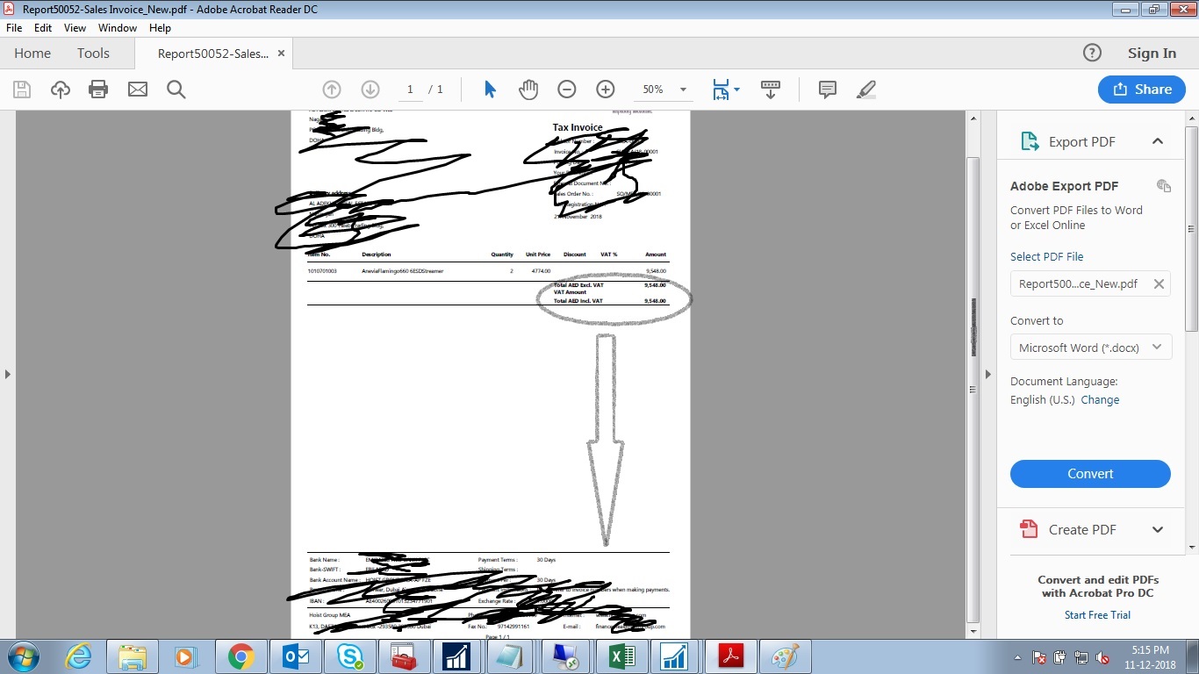
Task: Click the right panel vertical scrollbar
Action: tap(1192, 228)
